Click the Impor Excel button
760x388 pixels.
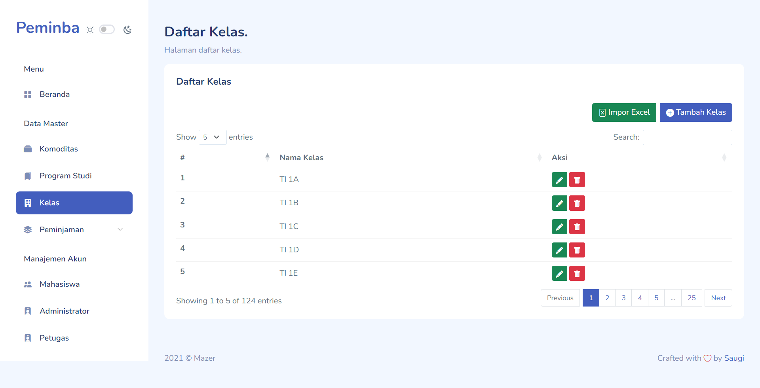coord(624,112)
